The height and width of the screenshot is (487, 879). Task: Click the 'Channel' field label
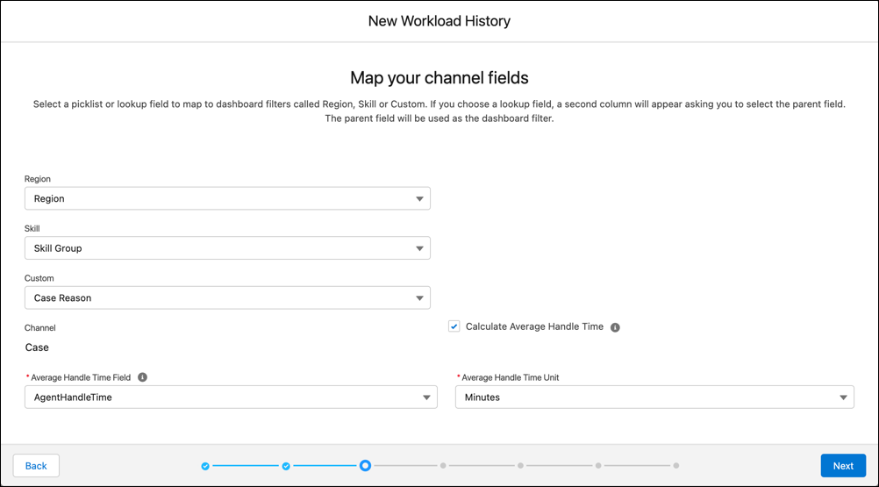click(39, 328)
